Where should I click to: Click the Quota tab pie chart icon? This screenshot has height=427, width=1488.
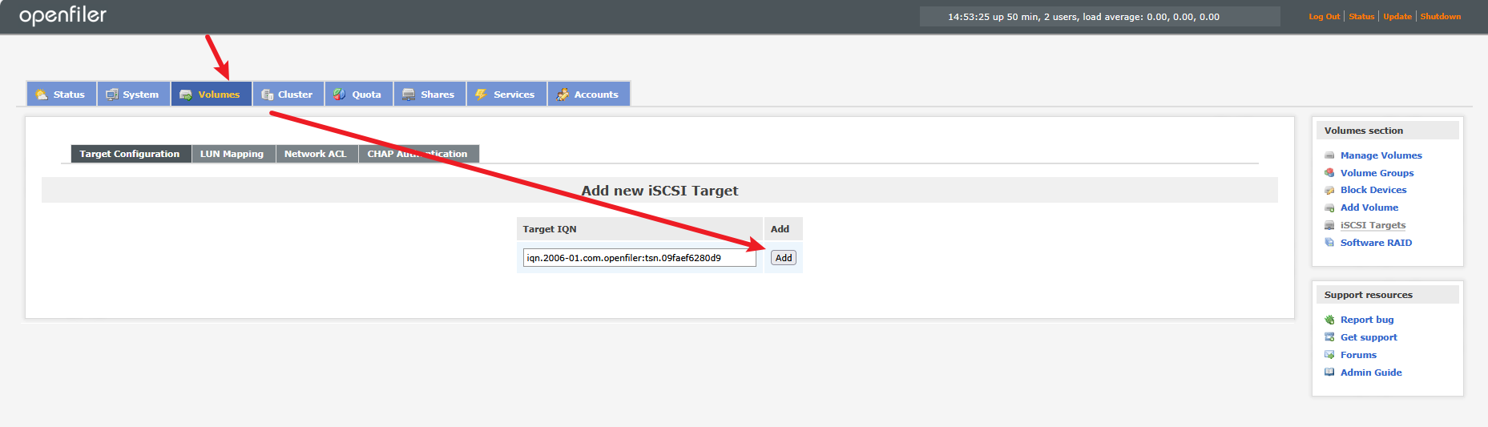tap(340, 95)
